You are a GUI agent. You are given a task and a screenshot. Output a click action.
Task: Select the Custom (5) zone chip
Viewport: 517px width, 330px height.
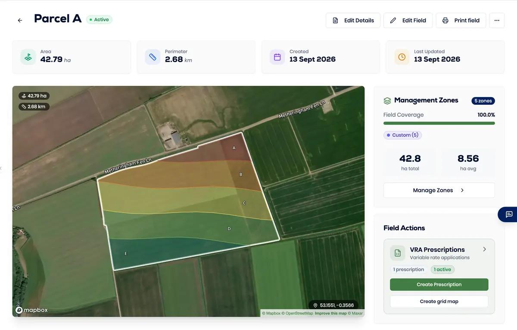pos(402,135)
